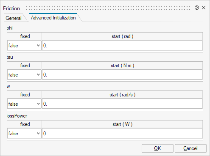This screenshot has width=210, height=156.
Task: Close the Friction dialog
Action: point(204,8)
